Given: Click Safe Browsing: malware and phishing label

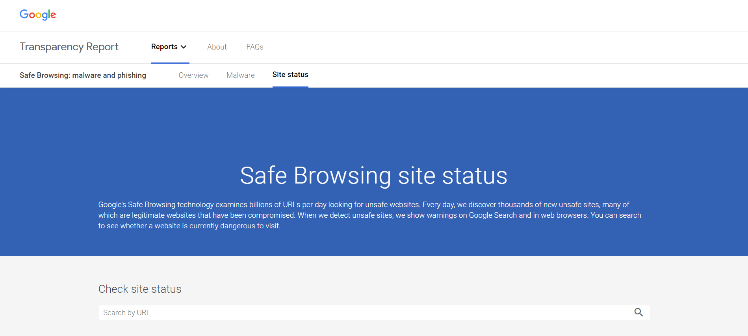Looking at the screenshot, I should pos(83,75).
